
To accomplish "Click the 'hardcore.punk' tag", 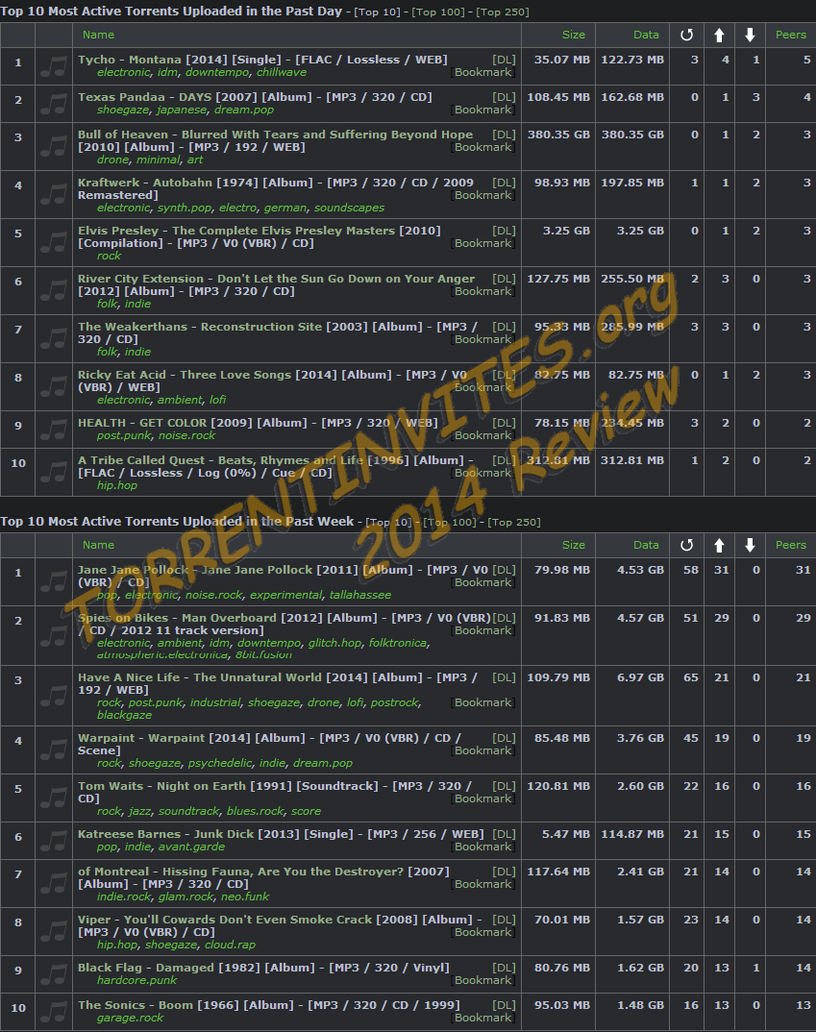I will (x=136, y=981).
